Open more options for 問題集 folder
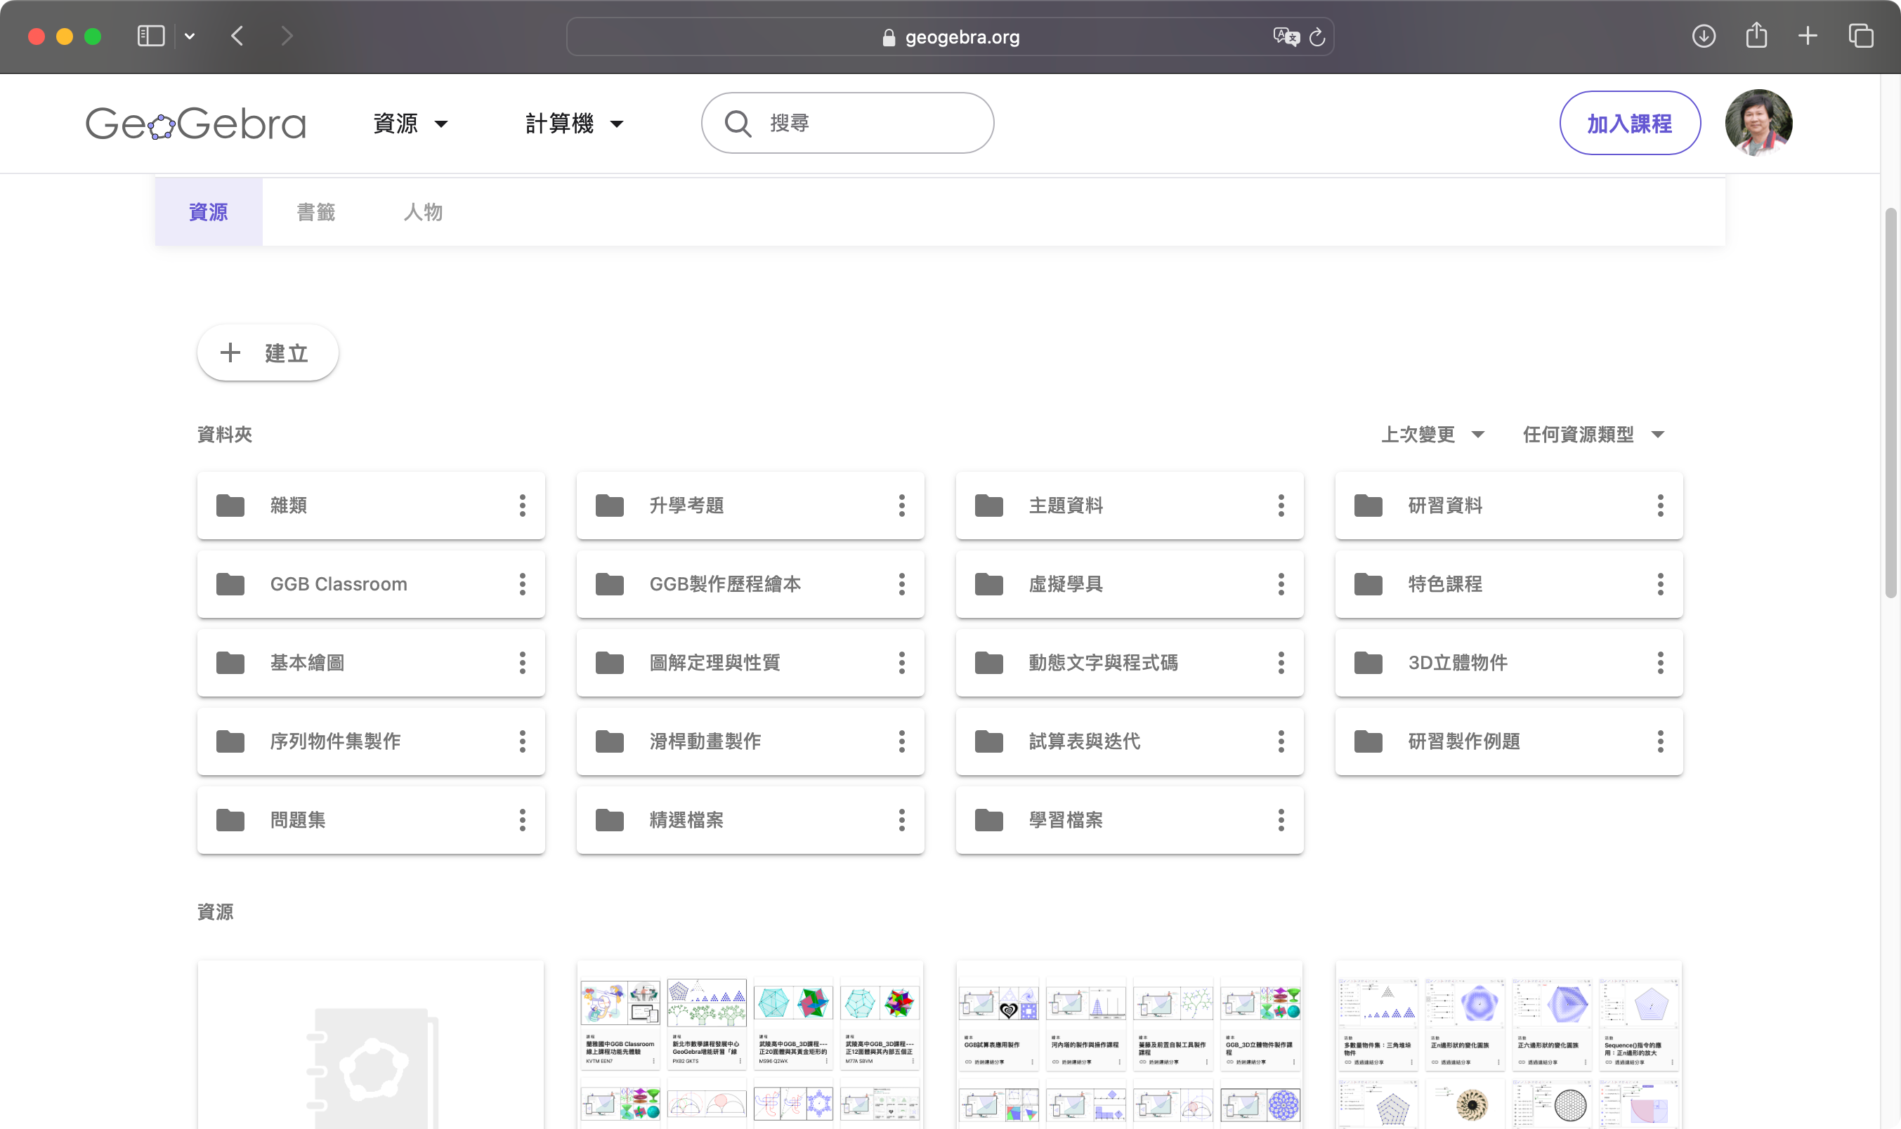Screen dimensions: 1901x1129 coord(522,820)
